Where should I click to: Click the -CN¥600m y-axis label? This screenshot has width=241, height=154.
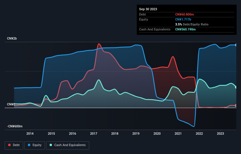[x=15, y=126]
